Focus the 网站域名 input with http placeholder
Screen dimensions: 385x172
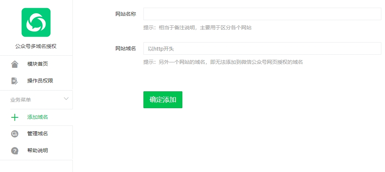[262, 48]
